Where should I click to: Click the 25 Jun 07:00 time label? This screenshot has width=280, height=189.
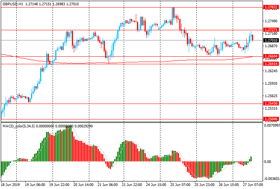180,184
